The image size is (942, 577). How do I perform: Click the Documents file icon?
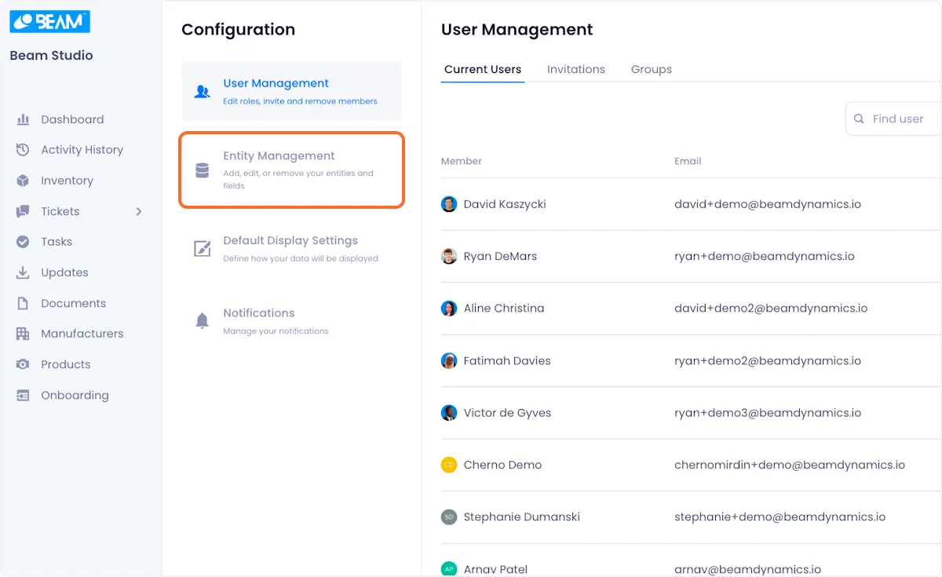coord(23,303)
